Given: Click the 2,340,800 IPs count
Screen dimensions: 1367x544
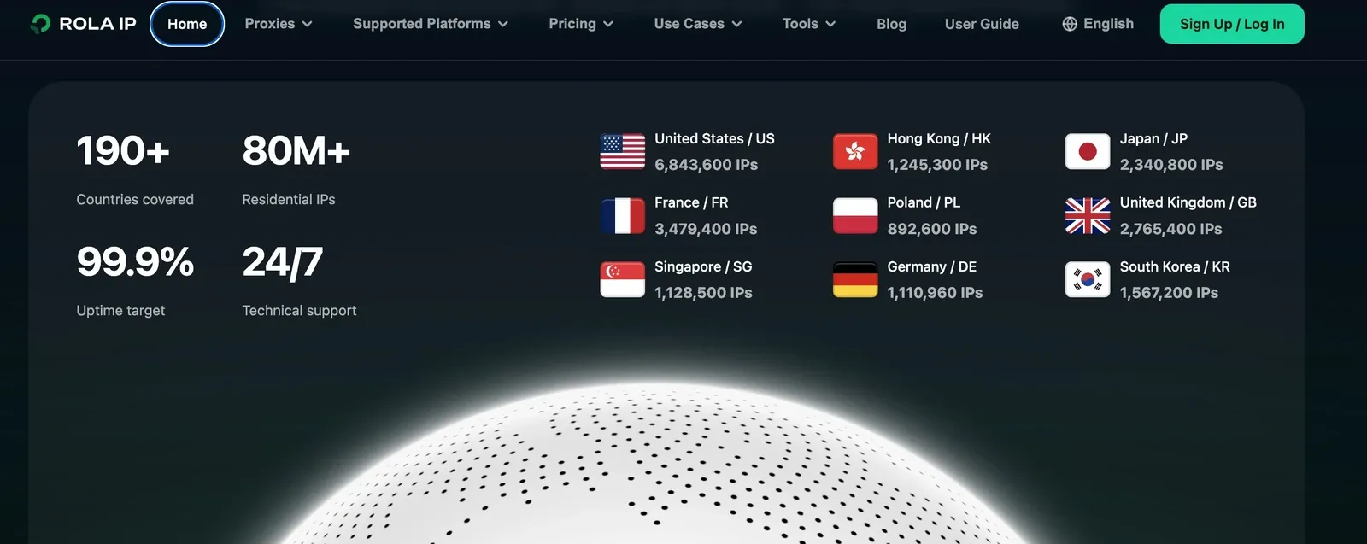Looking at the screenshot, I should pyautogui.click(x=1171, y=165).
